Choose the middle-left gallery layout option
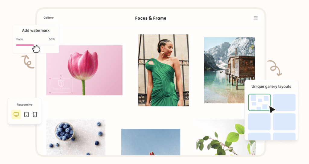 (259, 122)
